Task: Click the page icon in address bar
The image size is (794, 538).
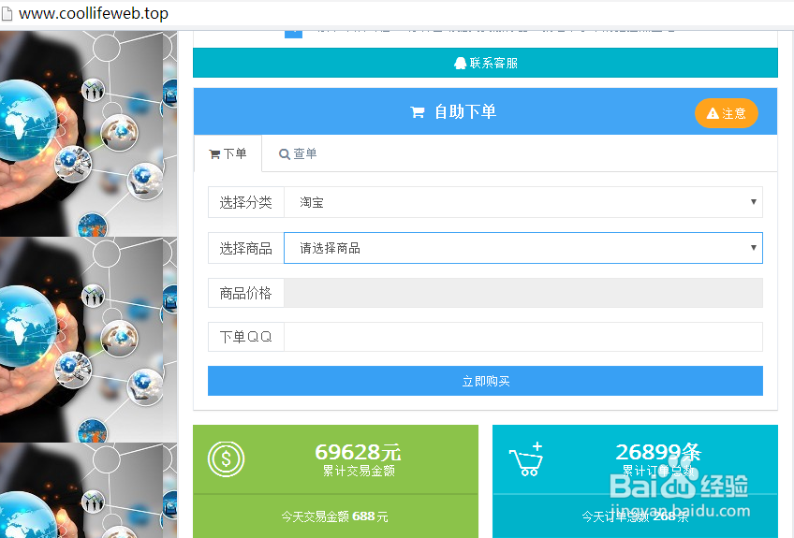Action: pos(7,14)
